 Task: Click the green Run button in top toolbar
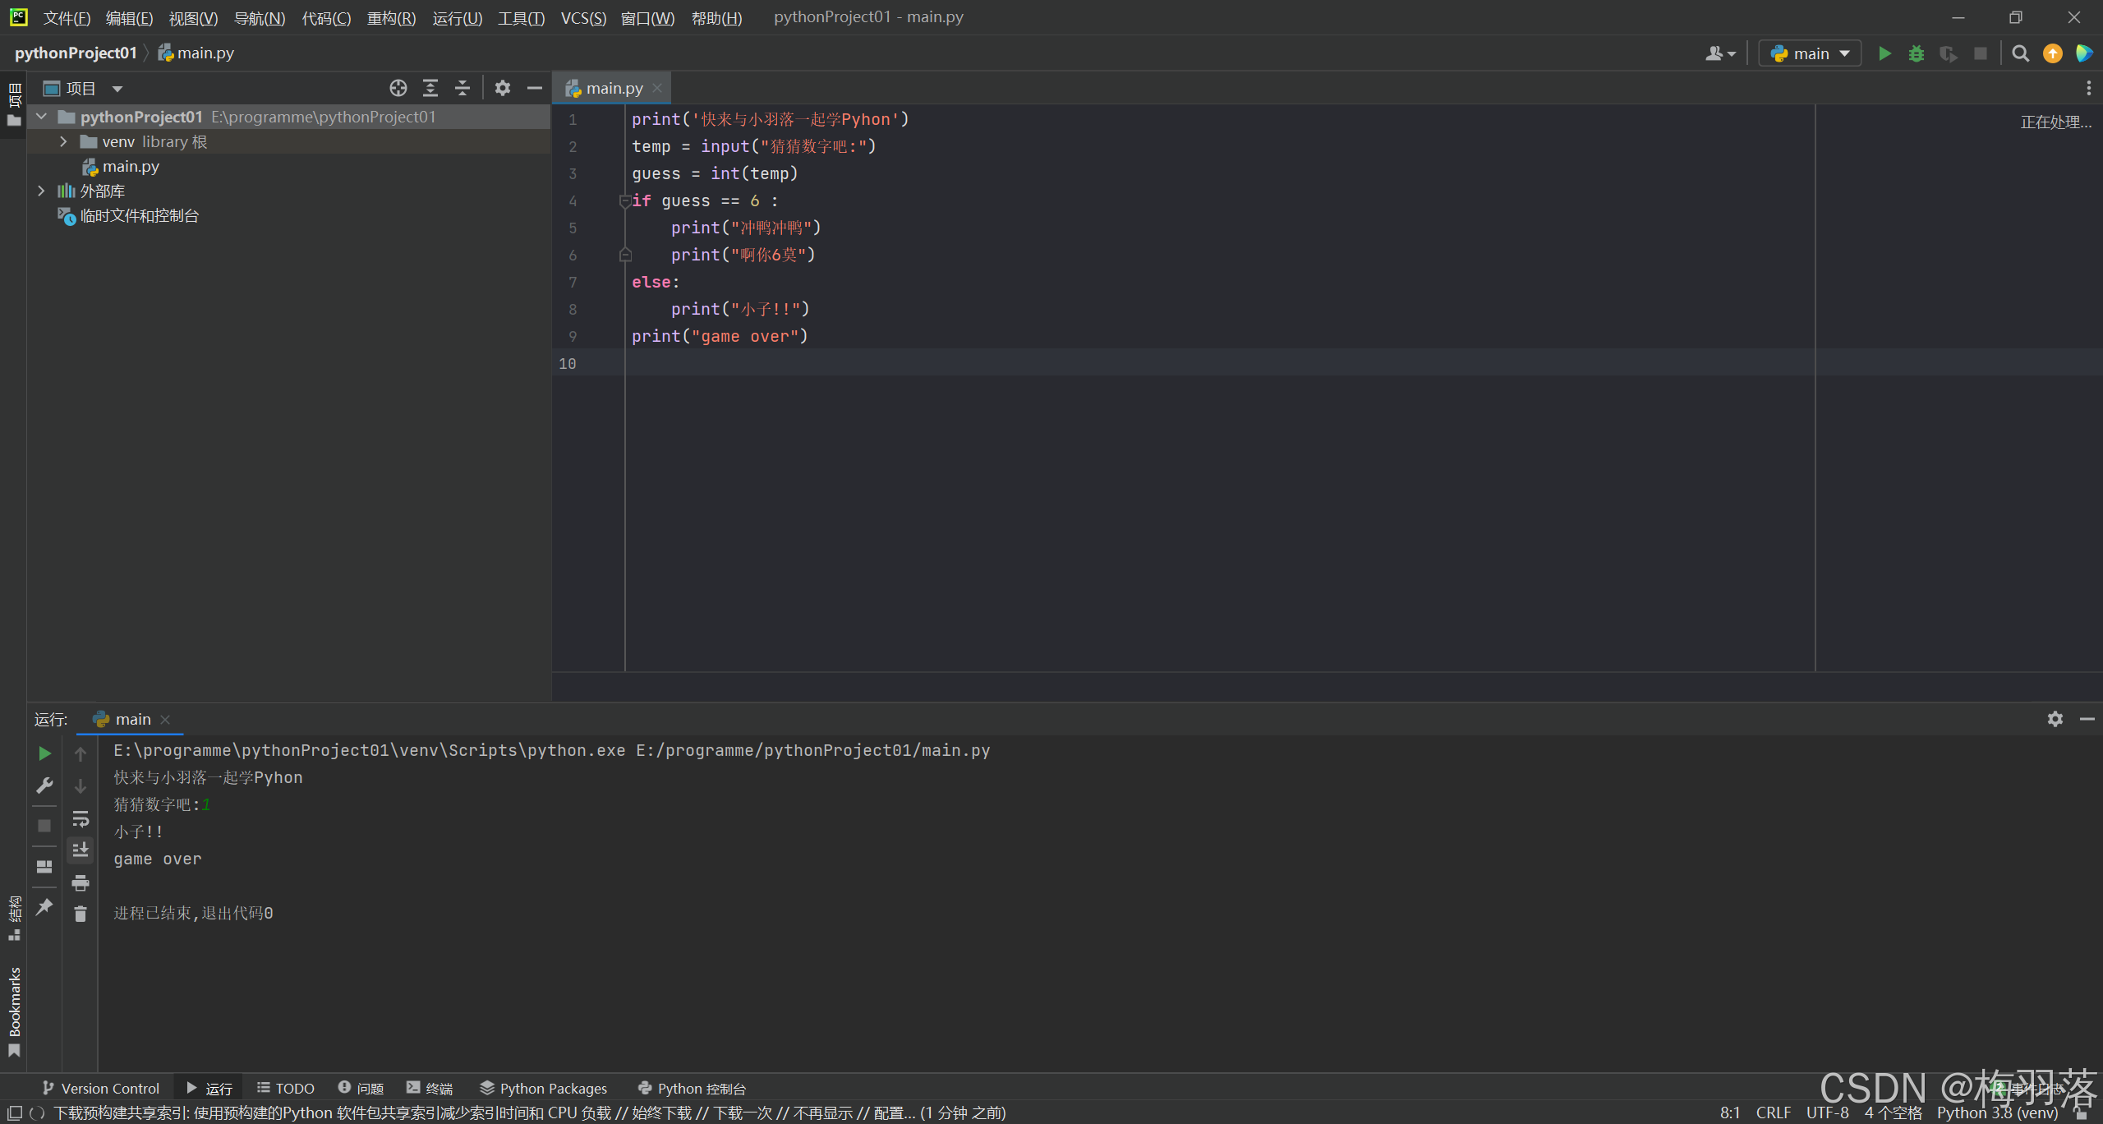[x=1884, y=53]
